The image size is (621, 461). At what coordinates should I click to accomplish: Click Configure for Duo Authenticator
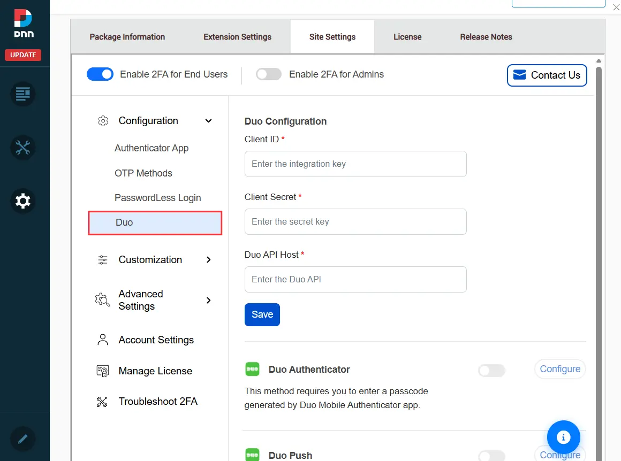click(560, 369)
